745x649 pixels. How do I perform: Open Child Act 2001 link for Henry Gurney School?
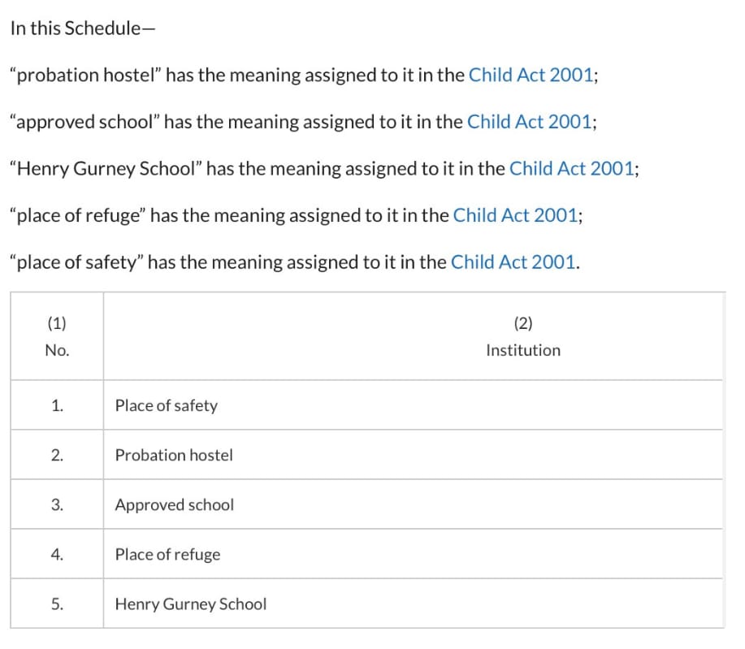[x=572, y=169]
